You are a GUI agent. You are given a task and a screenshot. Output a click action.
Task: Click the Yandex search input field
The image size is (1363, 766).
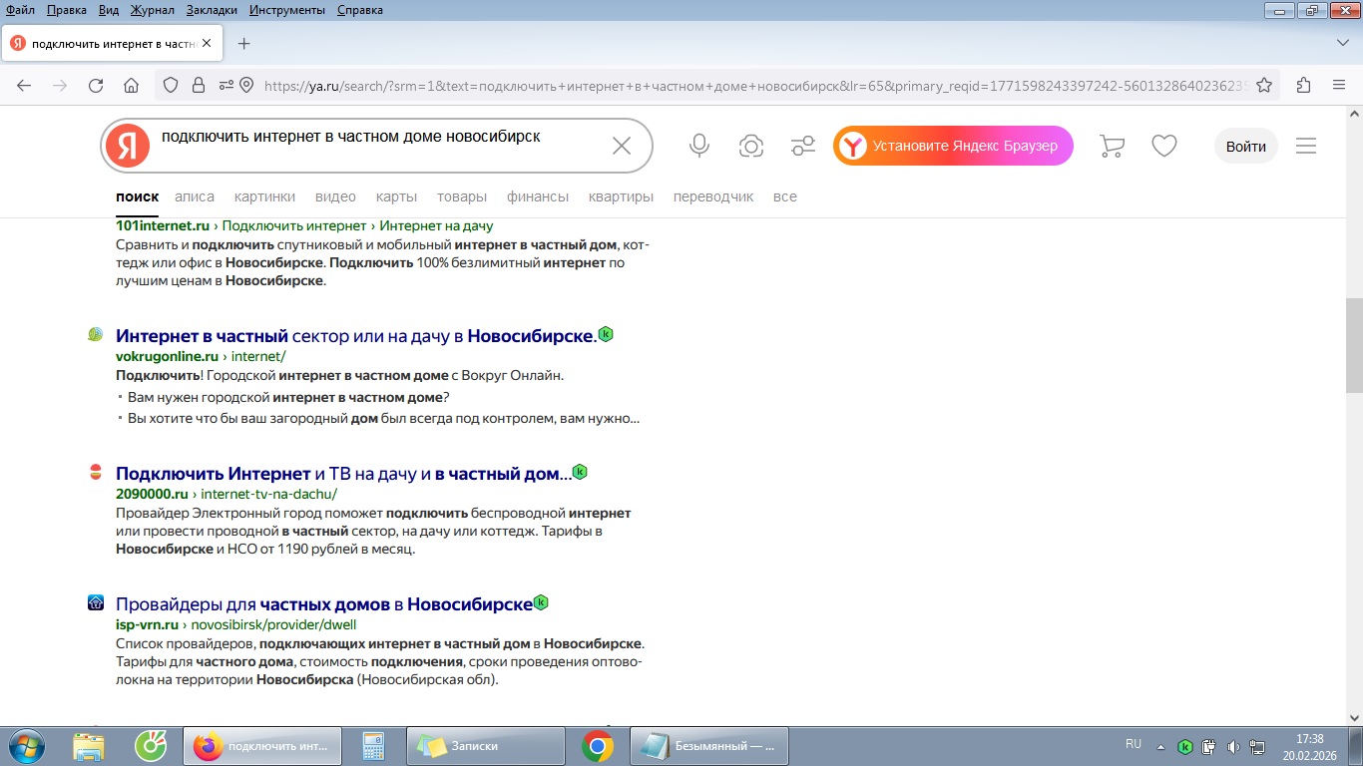(x=379, y=146)
